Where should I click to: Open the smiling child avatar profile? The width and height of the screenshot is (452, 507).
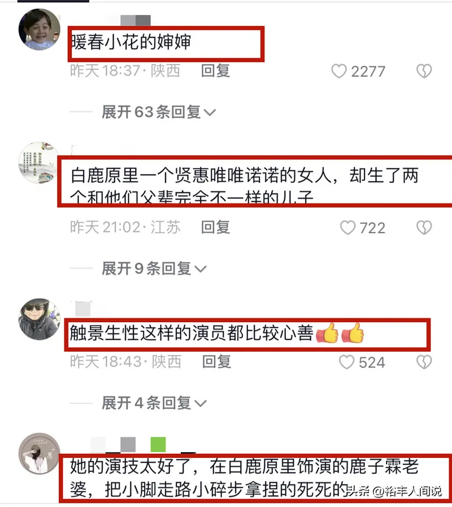click(x=39, y=29)
